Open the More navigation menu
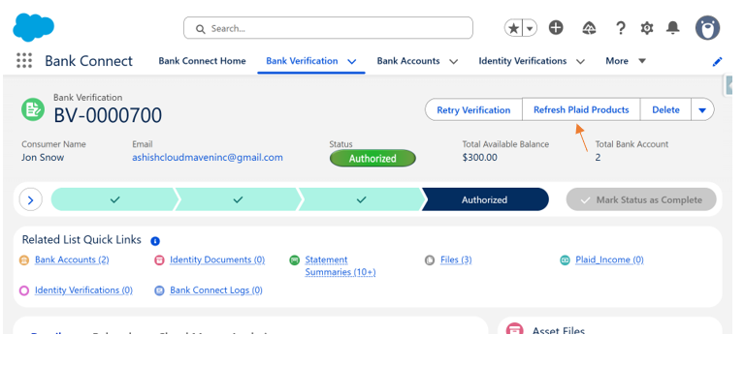745x365 pixels. tap(626, 61)
